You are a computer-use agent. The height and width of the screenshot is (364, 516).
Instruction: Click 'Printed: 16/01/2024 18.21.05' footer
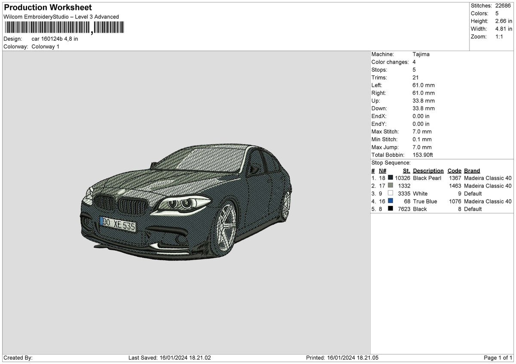coord(342,358)
